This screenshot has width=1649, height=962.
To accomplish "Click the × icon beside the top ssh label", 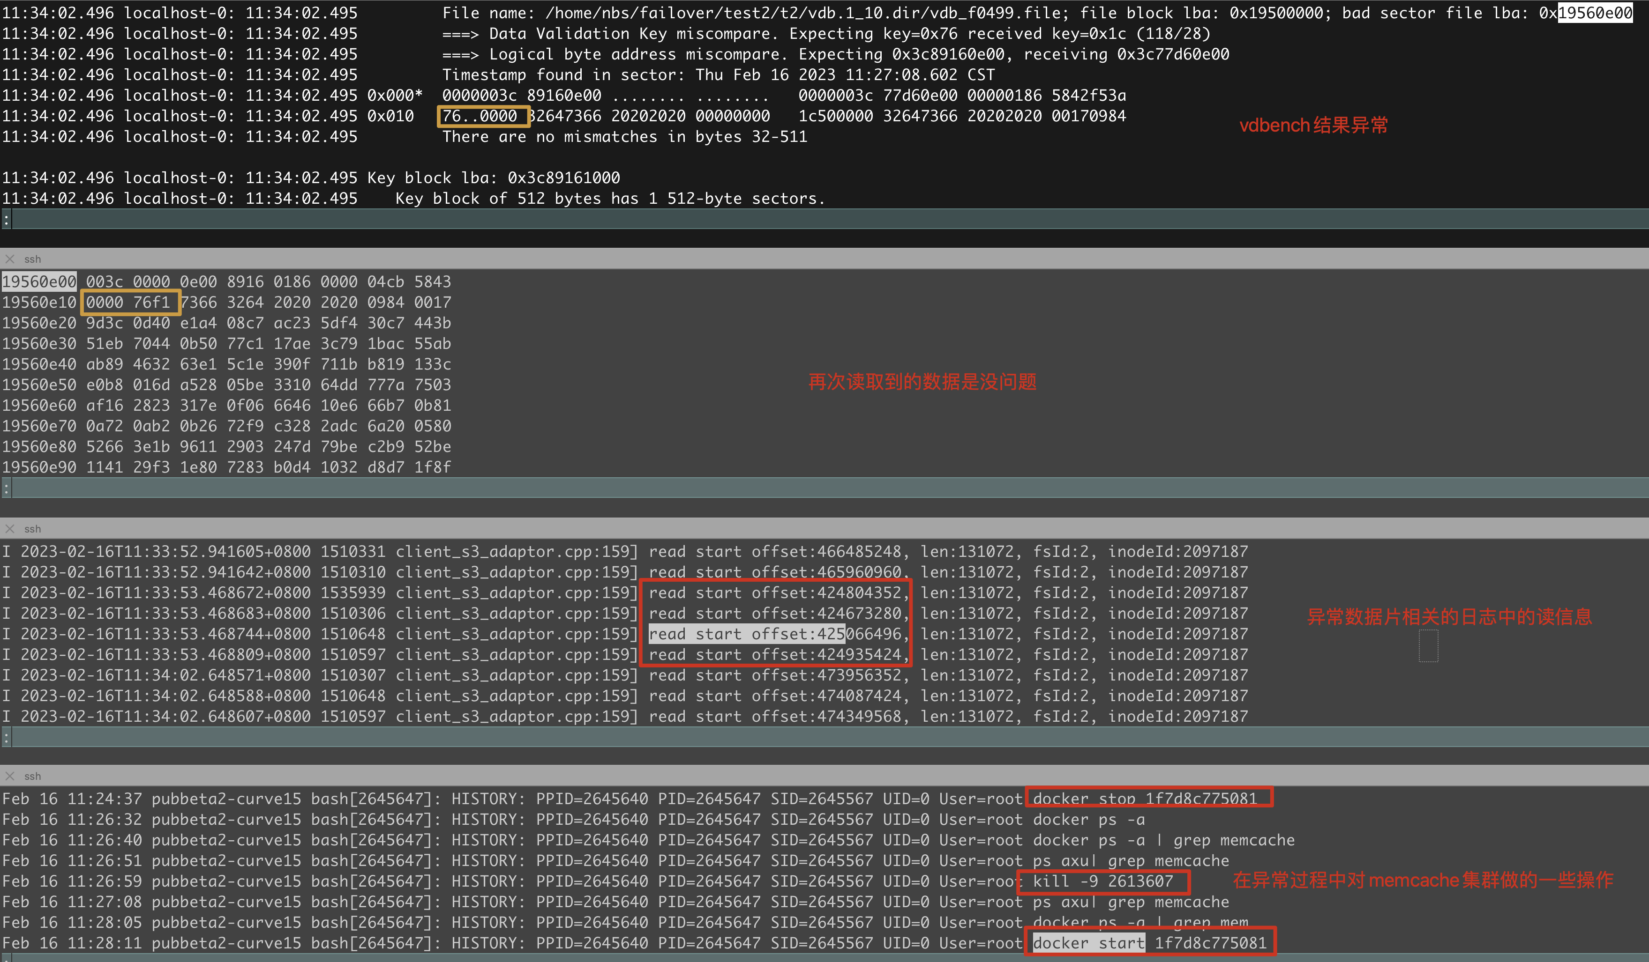I will pyautogui.click(x=10, y=259).
